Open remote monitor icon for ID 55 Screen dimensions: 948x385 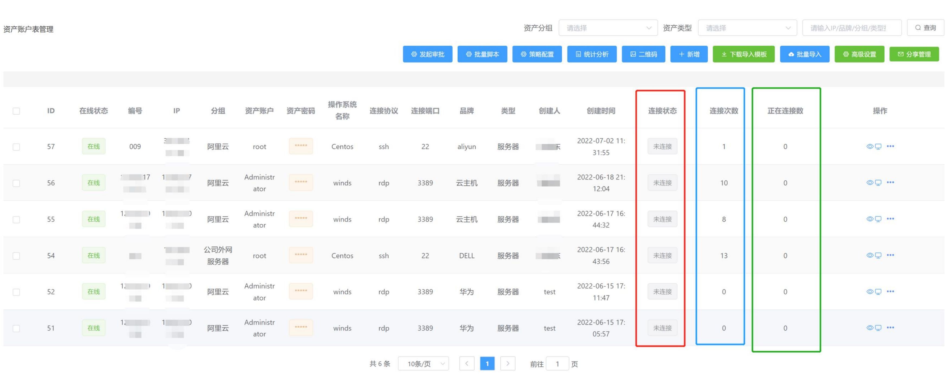[878, 219]
